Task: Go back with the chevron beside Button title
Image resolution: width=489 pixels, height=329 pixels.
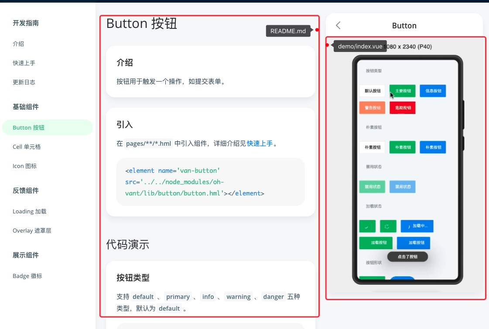Action: tap(338, 26)
